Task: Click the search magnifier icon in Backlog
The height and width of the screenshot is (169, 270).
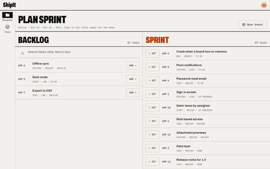Action: tap(22, 53)
